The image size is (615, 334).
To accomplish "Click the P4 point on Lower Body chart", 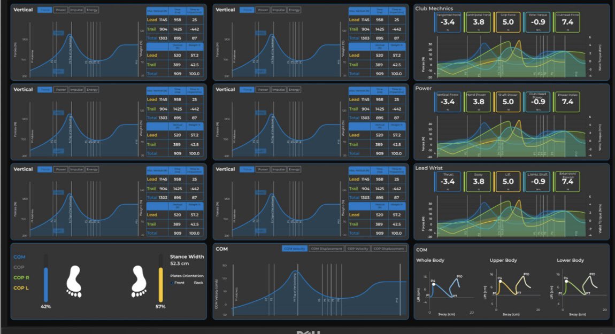I will point(566,282).
